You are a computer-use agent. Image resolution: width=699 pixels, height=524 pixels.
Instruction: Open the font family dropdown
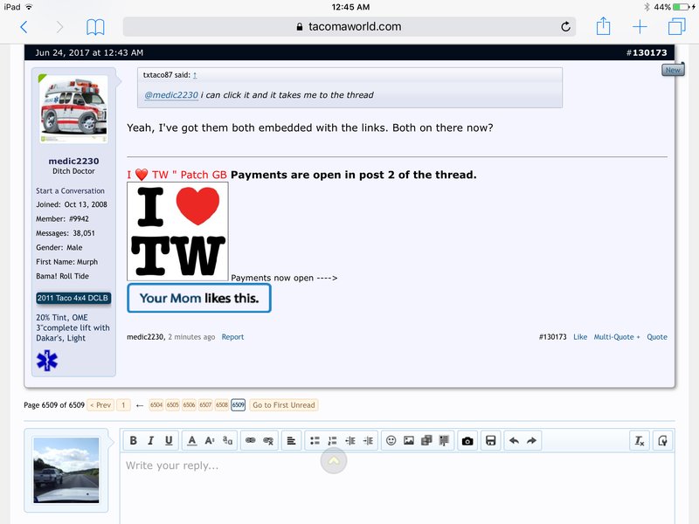point(227,441)
